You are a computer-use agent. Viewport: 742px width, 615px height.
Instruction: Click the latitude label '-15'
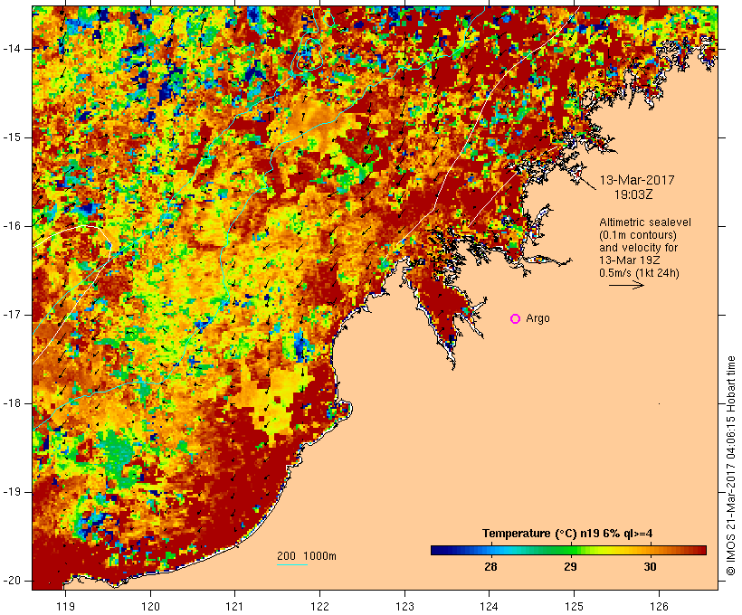point(11,137)
